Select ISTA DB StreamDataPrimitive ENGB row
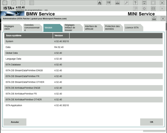 pyautogui.click(x=83, y=71)
